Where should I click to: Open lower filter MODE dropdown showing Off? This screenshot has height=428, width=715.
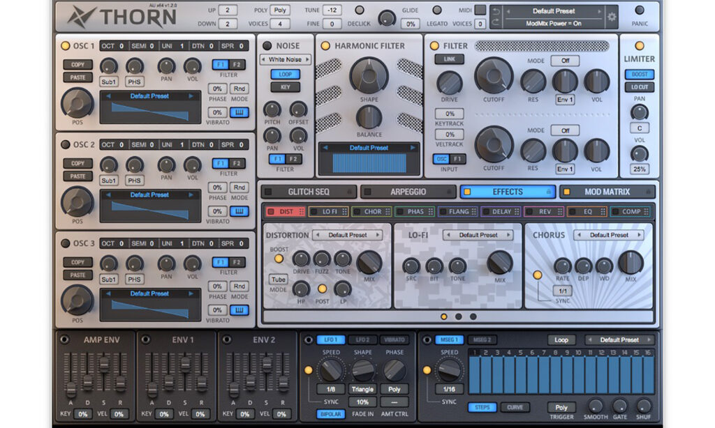(x=565, y=130)
